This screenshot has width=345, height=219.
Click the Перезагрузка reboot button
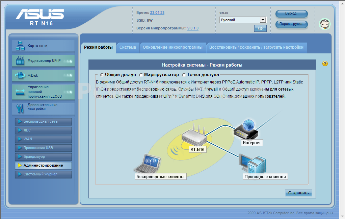pos(291,24)
